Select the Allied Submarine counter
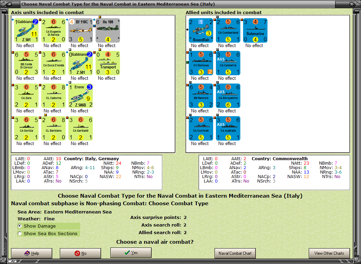Viewport: 361px width, 264px height. point(255,31)
